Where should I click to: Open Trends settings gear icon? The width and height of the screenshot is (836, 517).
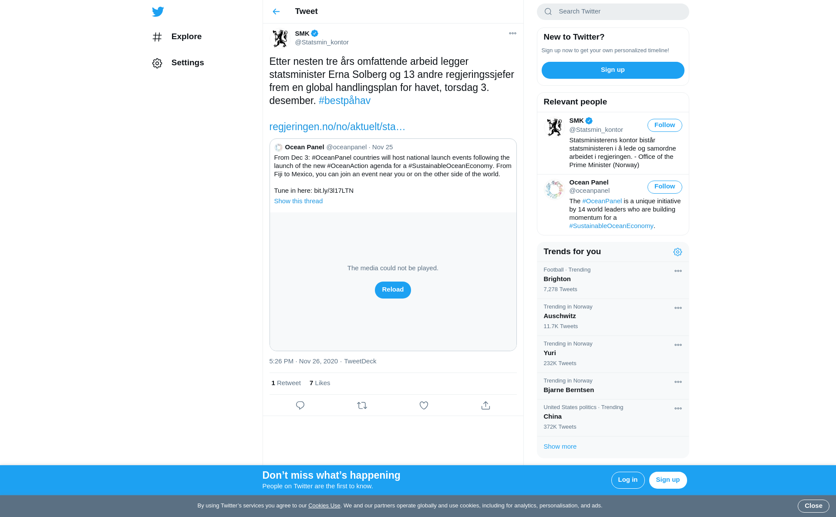[678, 252]
